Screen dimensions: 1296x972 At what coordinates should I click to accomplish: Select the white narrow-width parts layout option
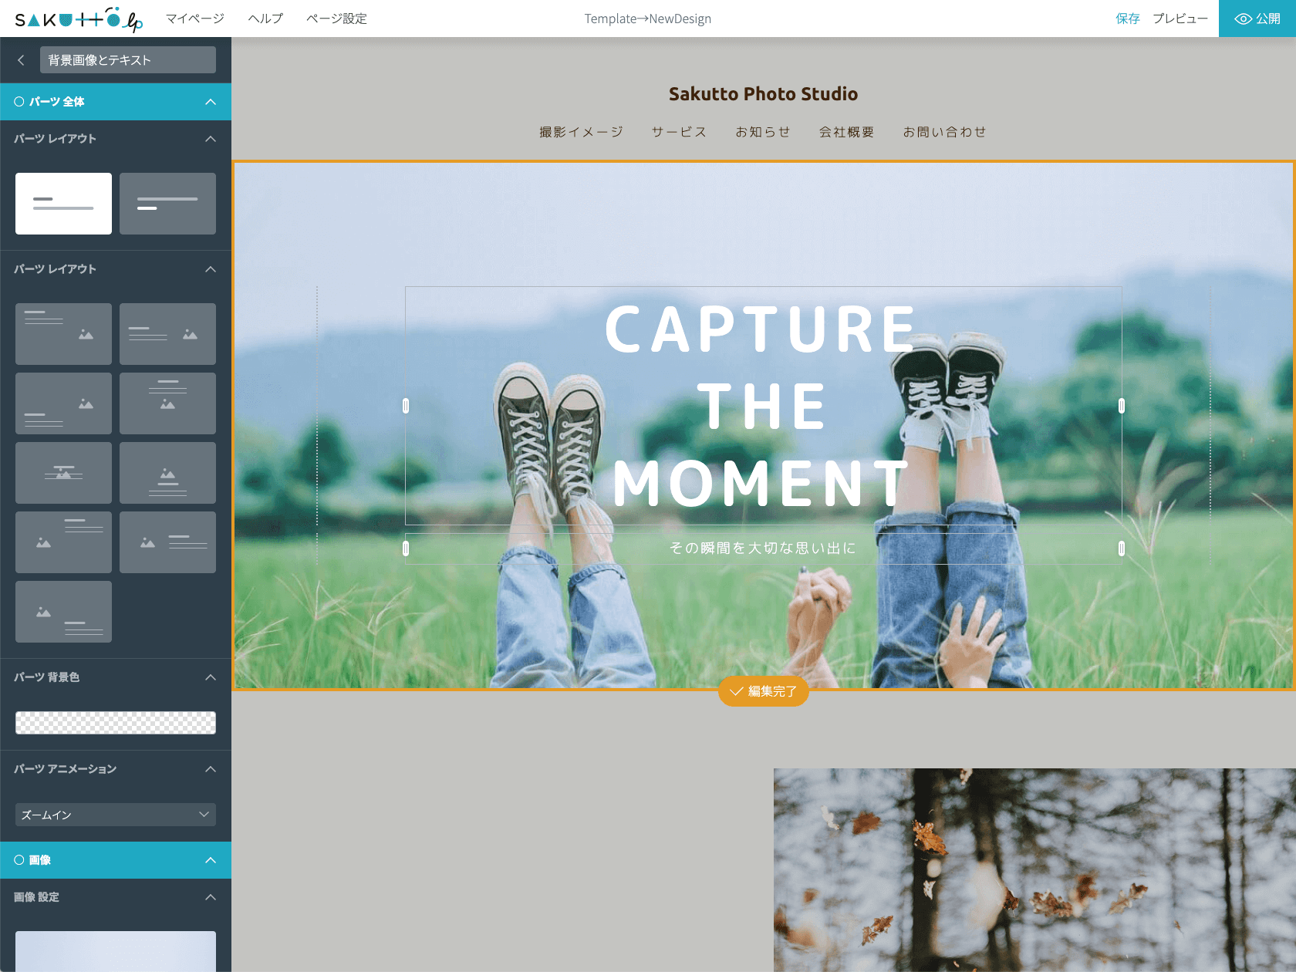[x=63, y=203]
